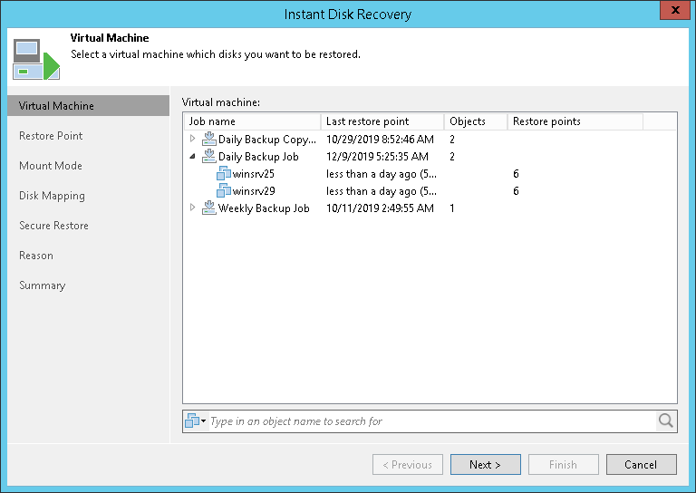
Task: Select the Weekly Backup Job row
Action: tap(430, 208)
